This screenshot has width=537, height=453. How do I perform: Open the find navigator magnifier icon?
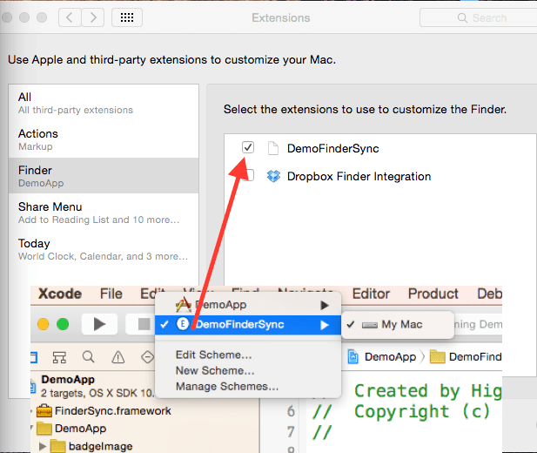[89, 357]
